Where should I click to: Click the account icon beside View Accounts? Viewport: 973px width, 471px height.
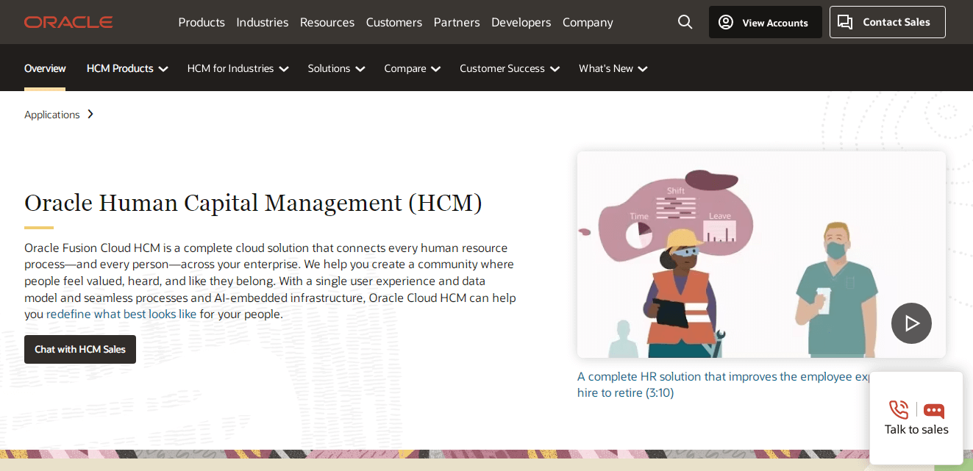[x=726, y=22]
